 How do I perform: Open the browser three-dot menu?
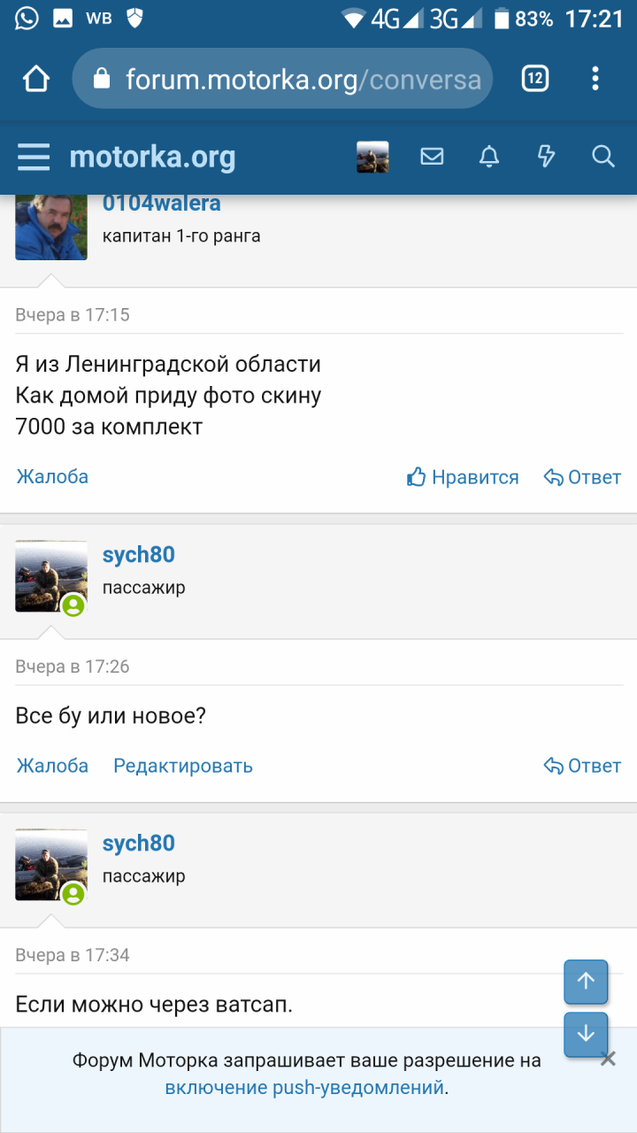pyautogui.click(x=595, y=80)
